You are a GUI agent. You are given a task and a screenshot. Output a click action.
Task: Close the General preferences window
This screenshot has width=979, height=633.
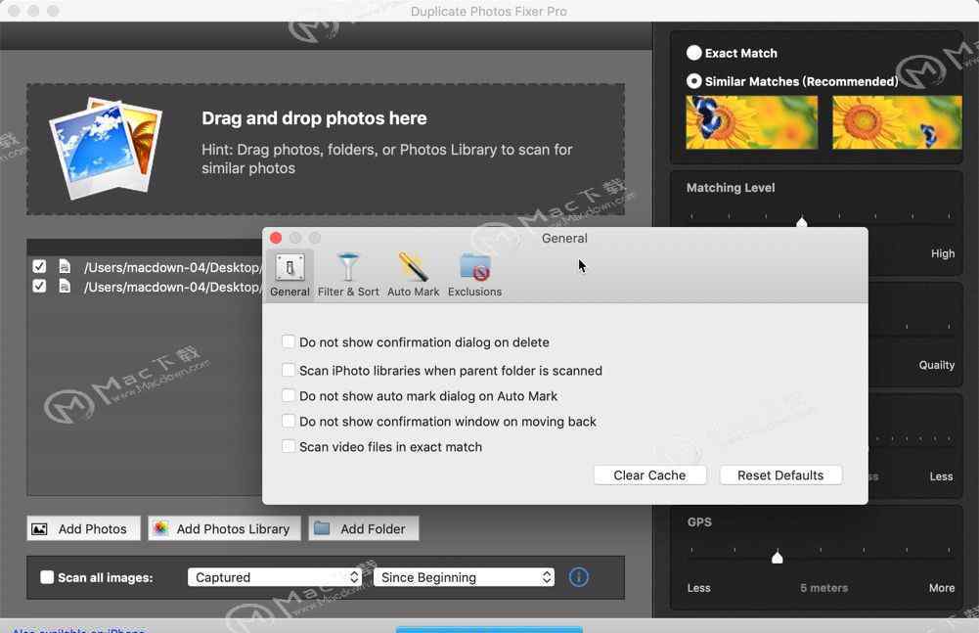coord(276,238)
